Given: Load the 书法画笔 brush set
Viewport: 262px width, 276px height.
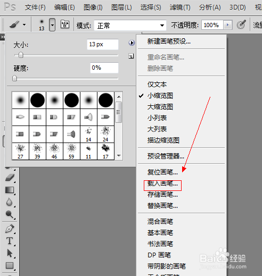Looking at the screenshot, I should (x=160, y=244).
